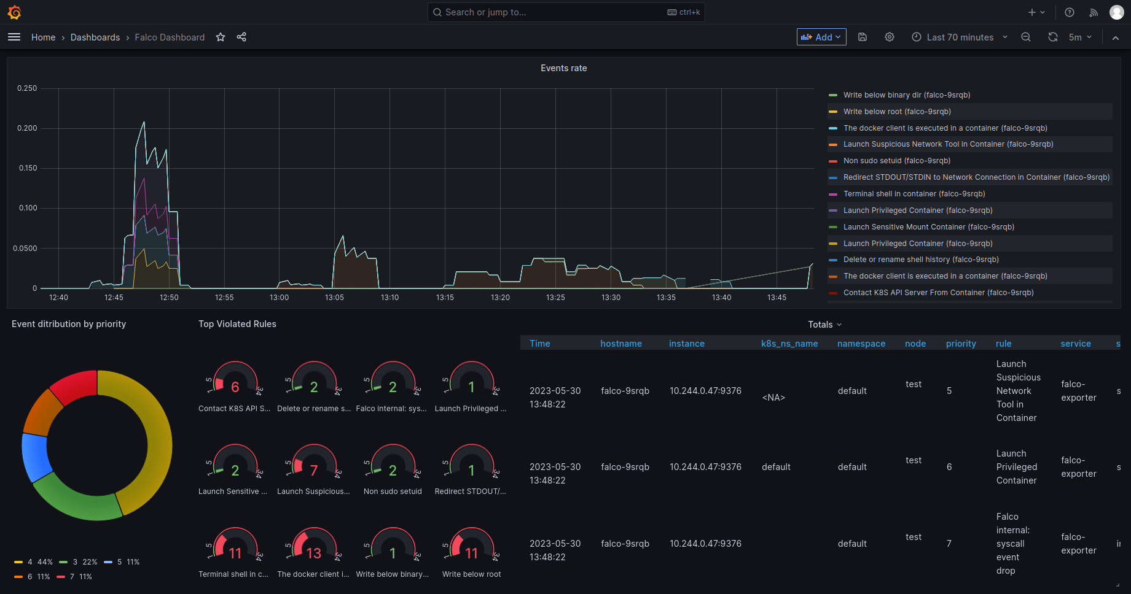Toggle Non sudo setuid series in legend
This screenshot has width=1131, height=594.
coord(897,160)
